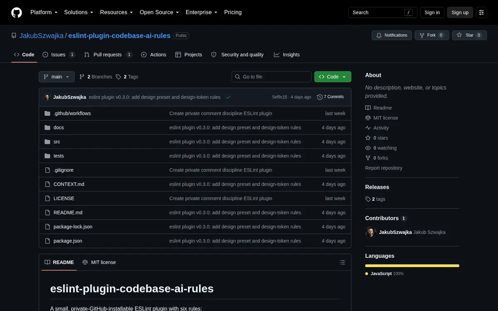Click the Go to file input
The image size is (498, 311).
tap(271, 77)
